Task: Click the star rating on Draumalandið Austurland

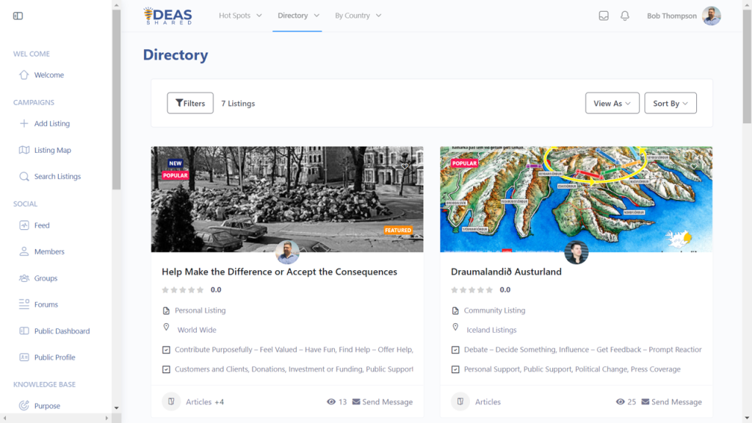Action: (472, 289)
